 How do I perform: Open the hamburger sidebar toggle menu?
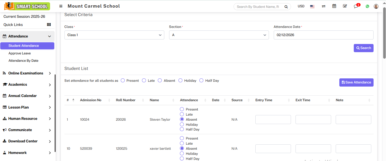click(x=61, y=6)
